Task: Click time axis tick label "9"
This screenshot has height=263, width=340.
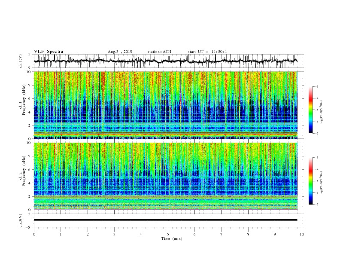Action: (x=275, y=234)
